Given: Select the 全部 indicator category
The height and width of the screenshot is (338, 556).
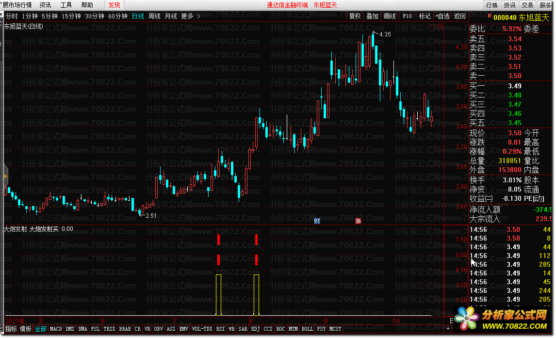Looking at the screenshot, I should [40, 329].
